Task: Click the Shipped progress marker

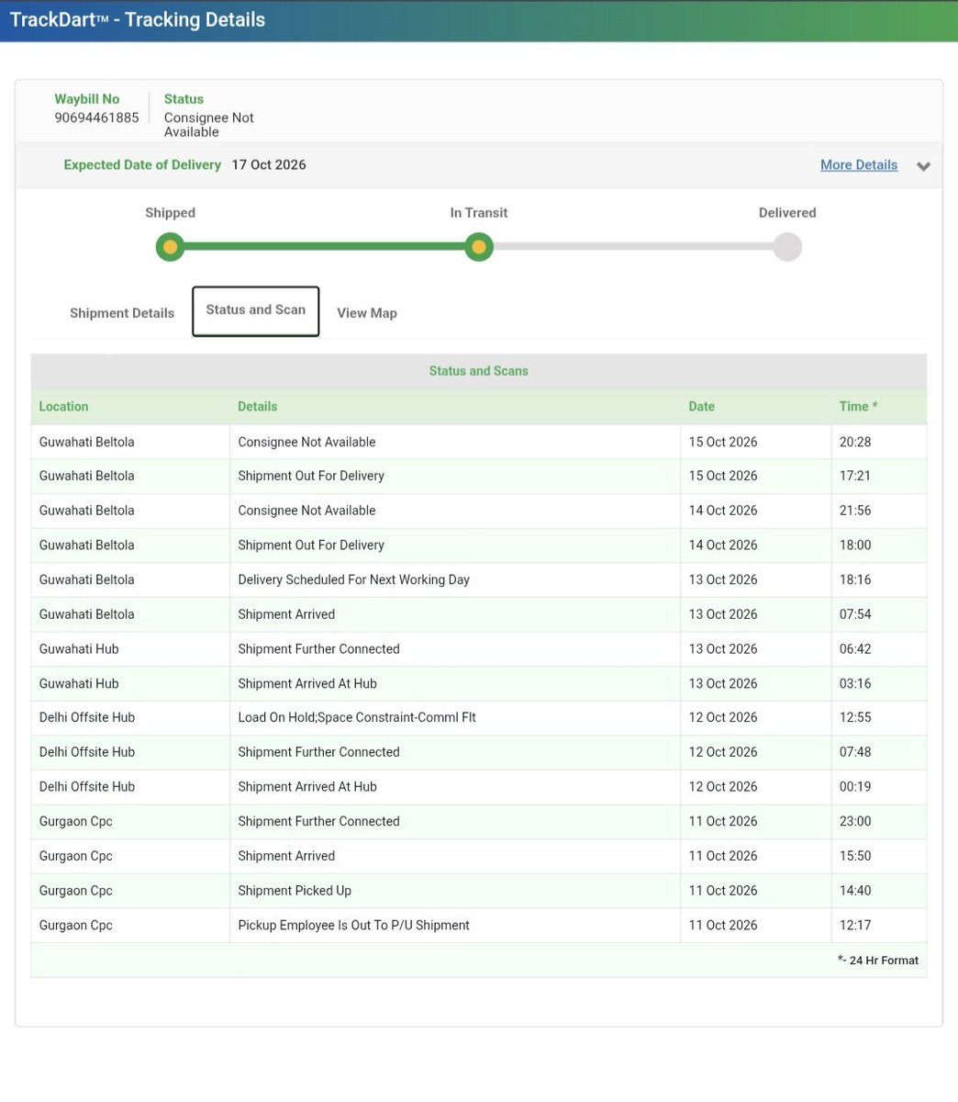Action: (170, 247)
